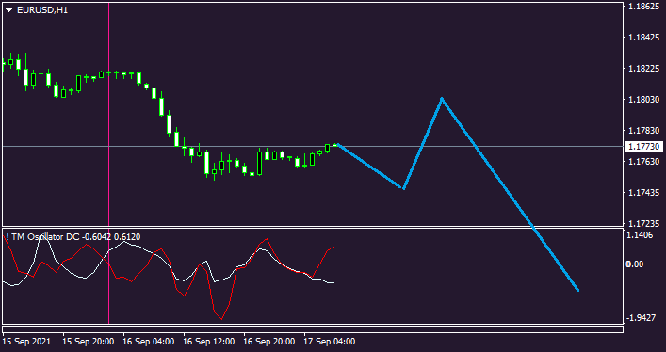
Task: Click the oscillator scale value 1.1406
Action: click(x=641, y=234)
